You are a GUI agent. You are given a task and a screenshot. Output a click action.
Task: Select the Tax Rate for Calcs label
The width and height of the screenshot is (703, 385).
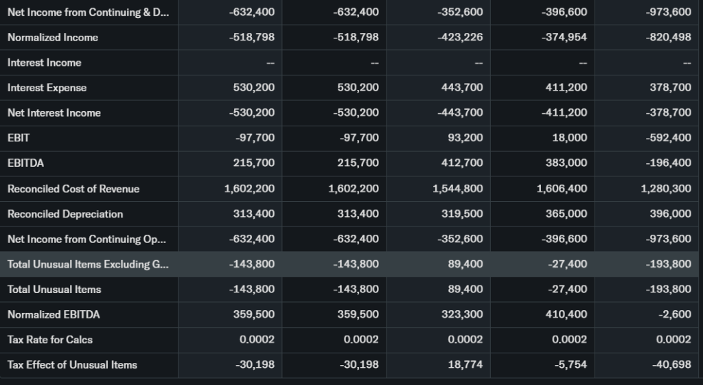50,340
